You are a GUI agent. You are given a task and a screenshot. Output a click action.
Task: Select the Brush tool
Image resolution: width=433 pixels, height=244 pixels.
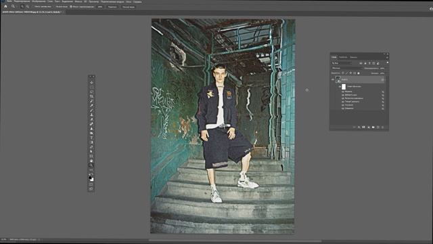pos(91,110)
